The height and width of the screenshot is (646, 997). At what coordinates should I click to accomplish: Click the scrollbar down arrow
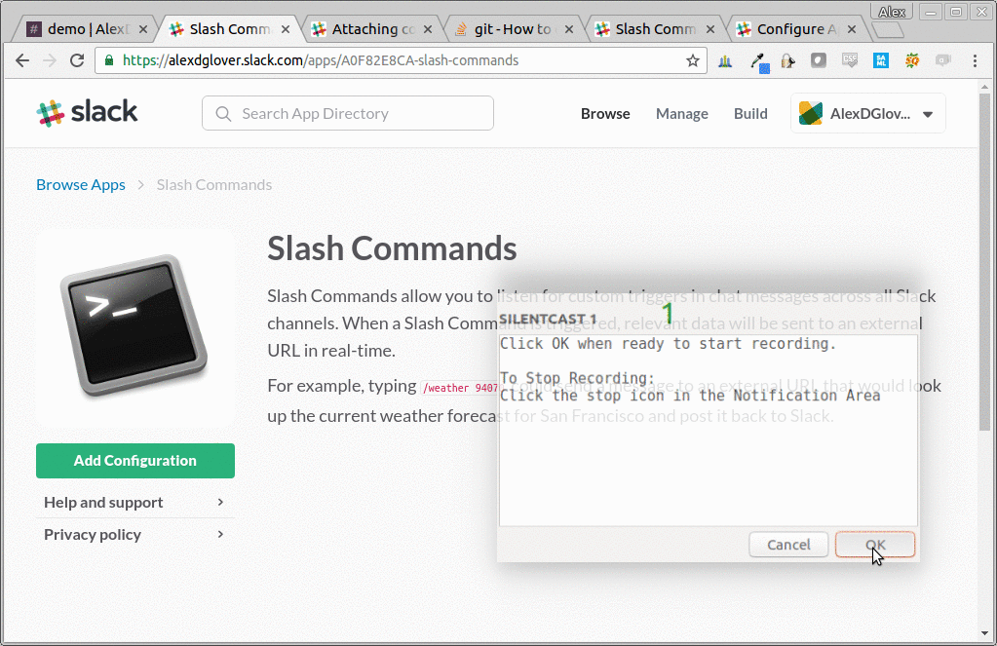(985, 633)
